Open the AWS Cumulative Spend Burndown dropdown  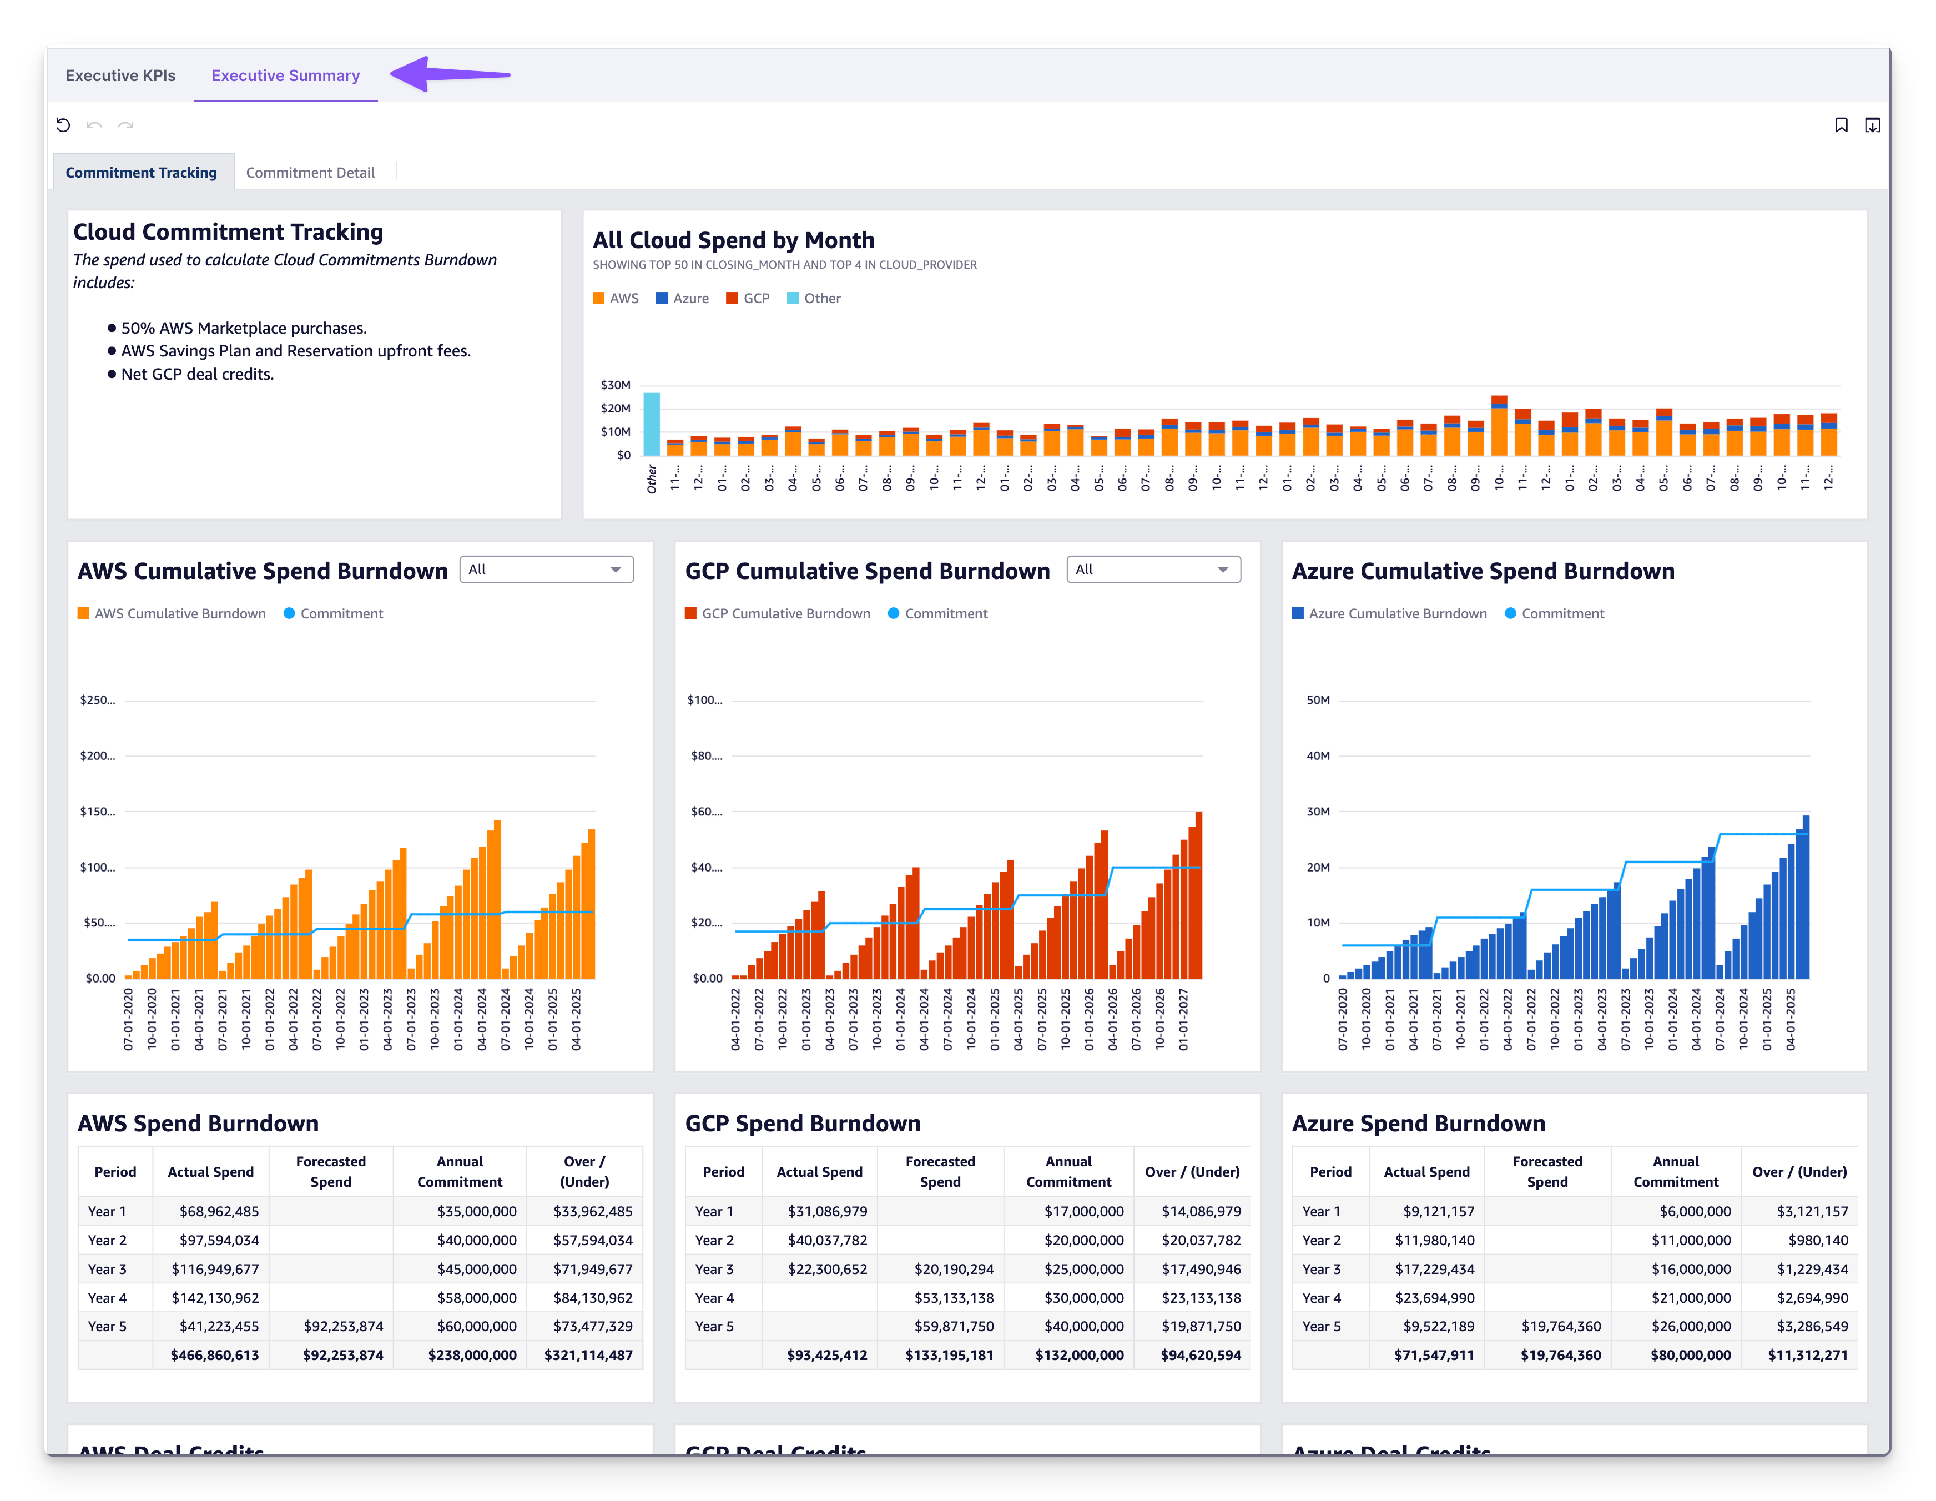pyautogui.click(x=546, y=569)
